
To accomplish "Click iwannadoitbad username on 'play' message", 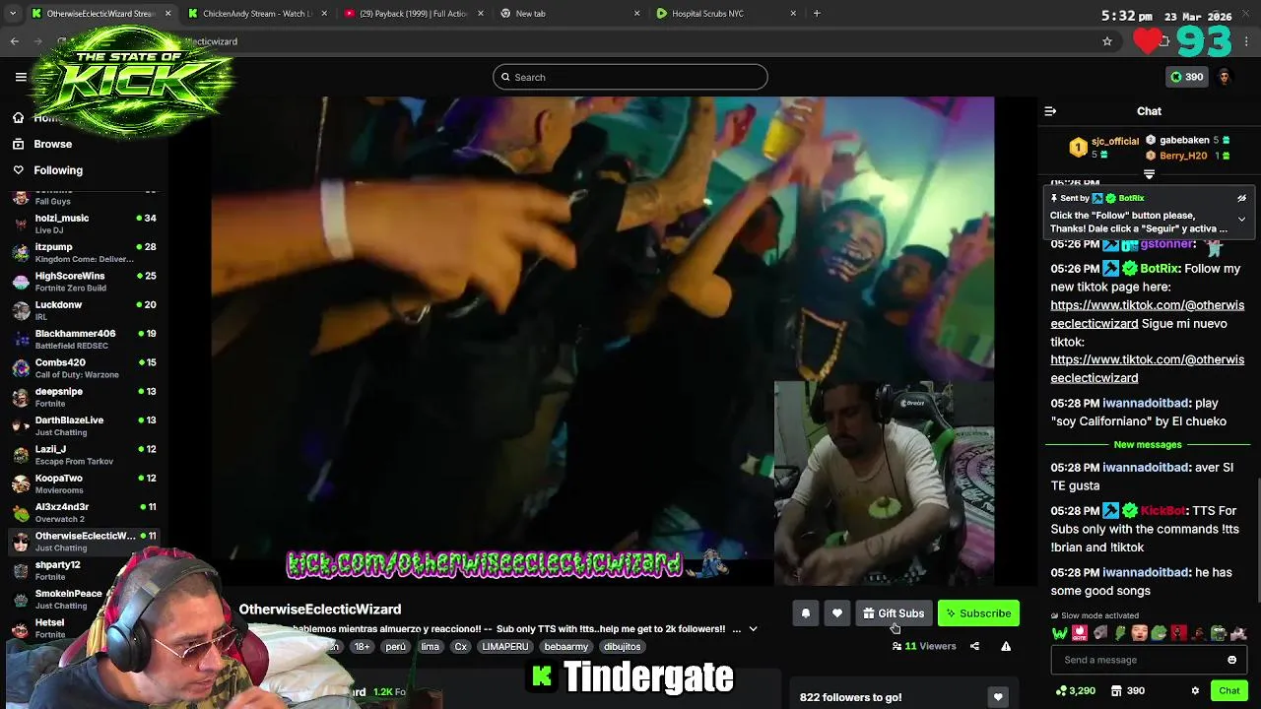I will click(x=1146, y=403).
